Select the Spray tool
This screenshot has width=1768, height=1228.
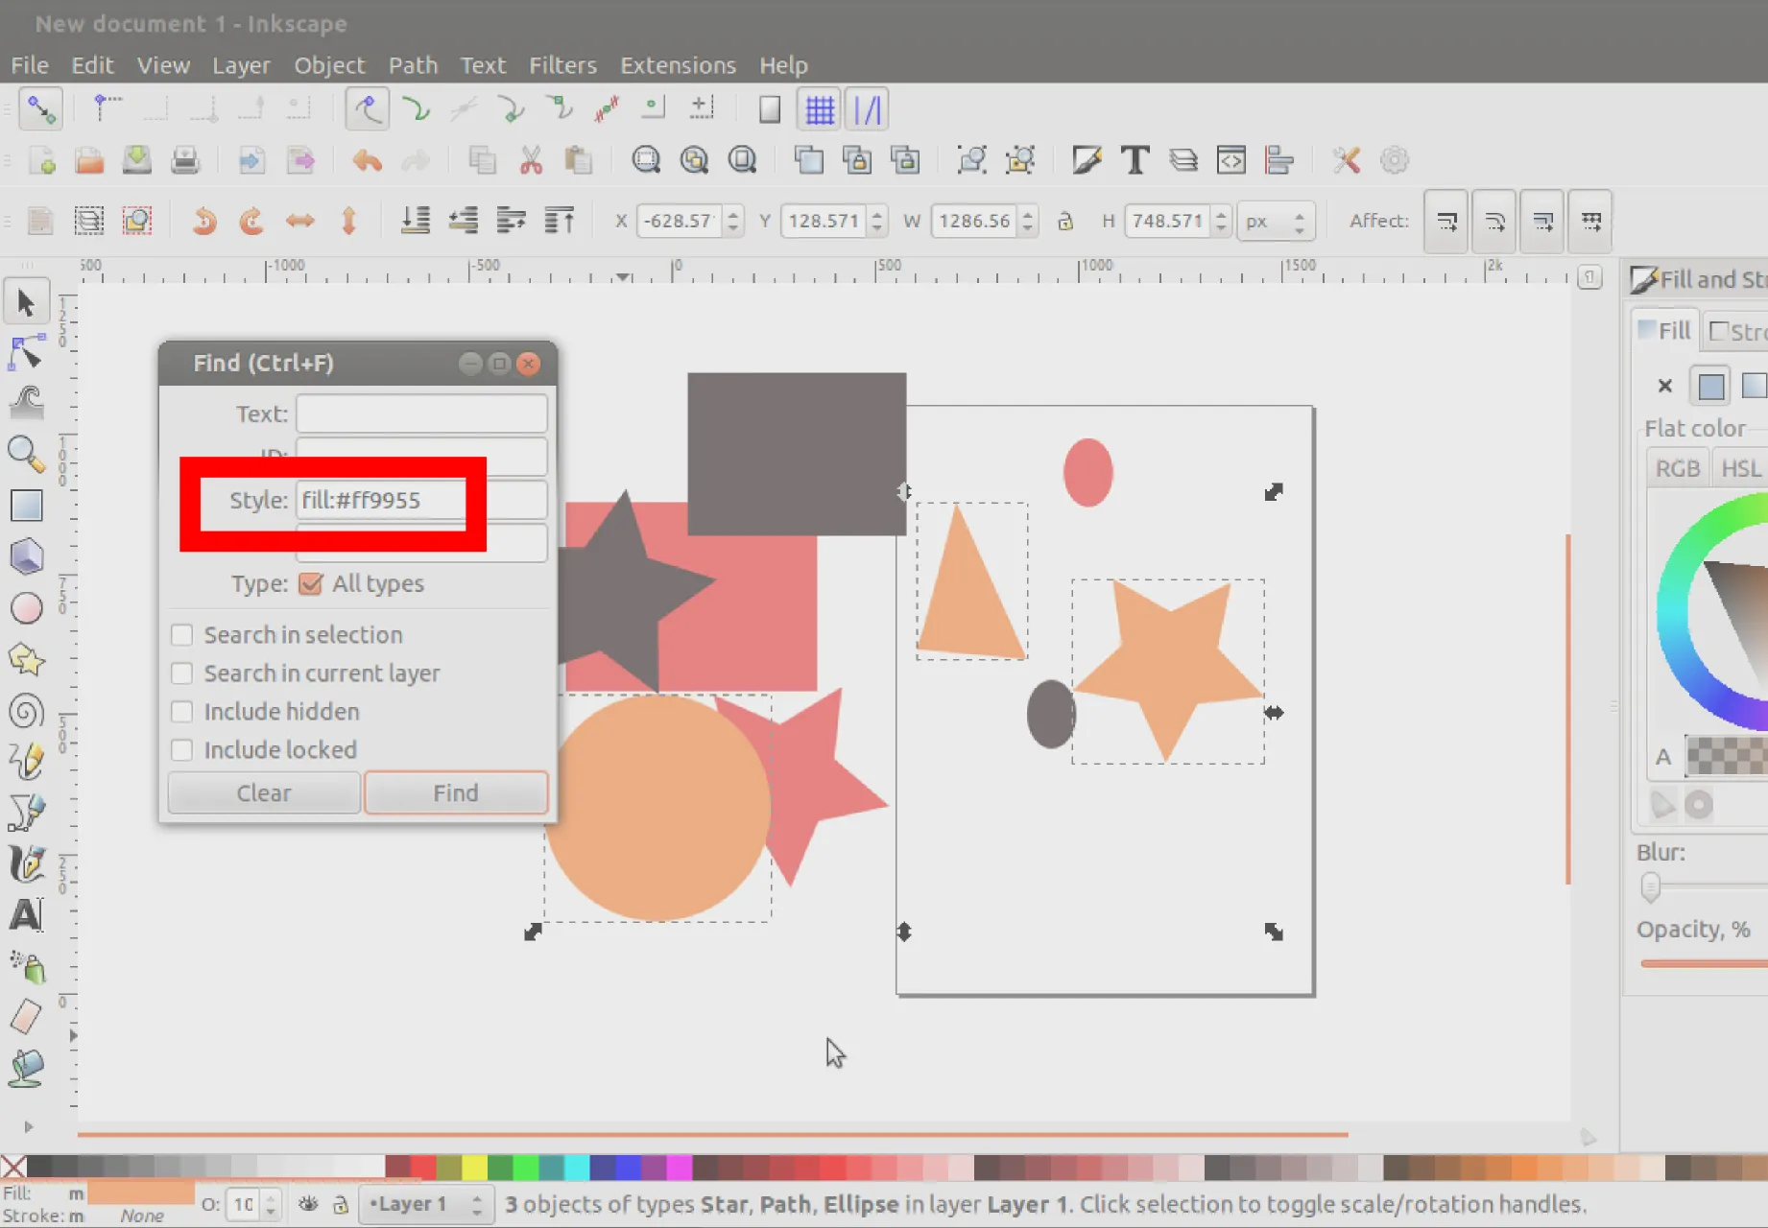coord(26,967)
